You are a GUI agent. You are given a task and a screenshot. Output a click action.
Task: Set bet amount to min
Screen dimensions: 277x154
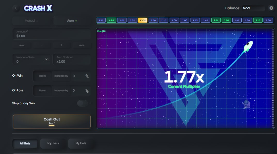(x=22, y=45)
